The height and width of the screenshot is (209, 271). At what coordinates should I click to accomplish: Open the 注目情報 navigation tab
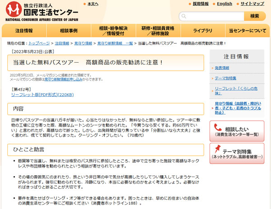(24, 31)
